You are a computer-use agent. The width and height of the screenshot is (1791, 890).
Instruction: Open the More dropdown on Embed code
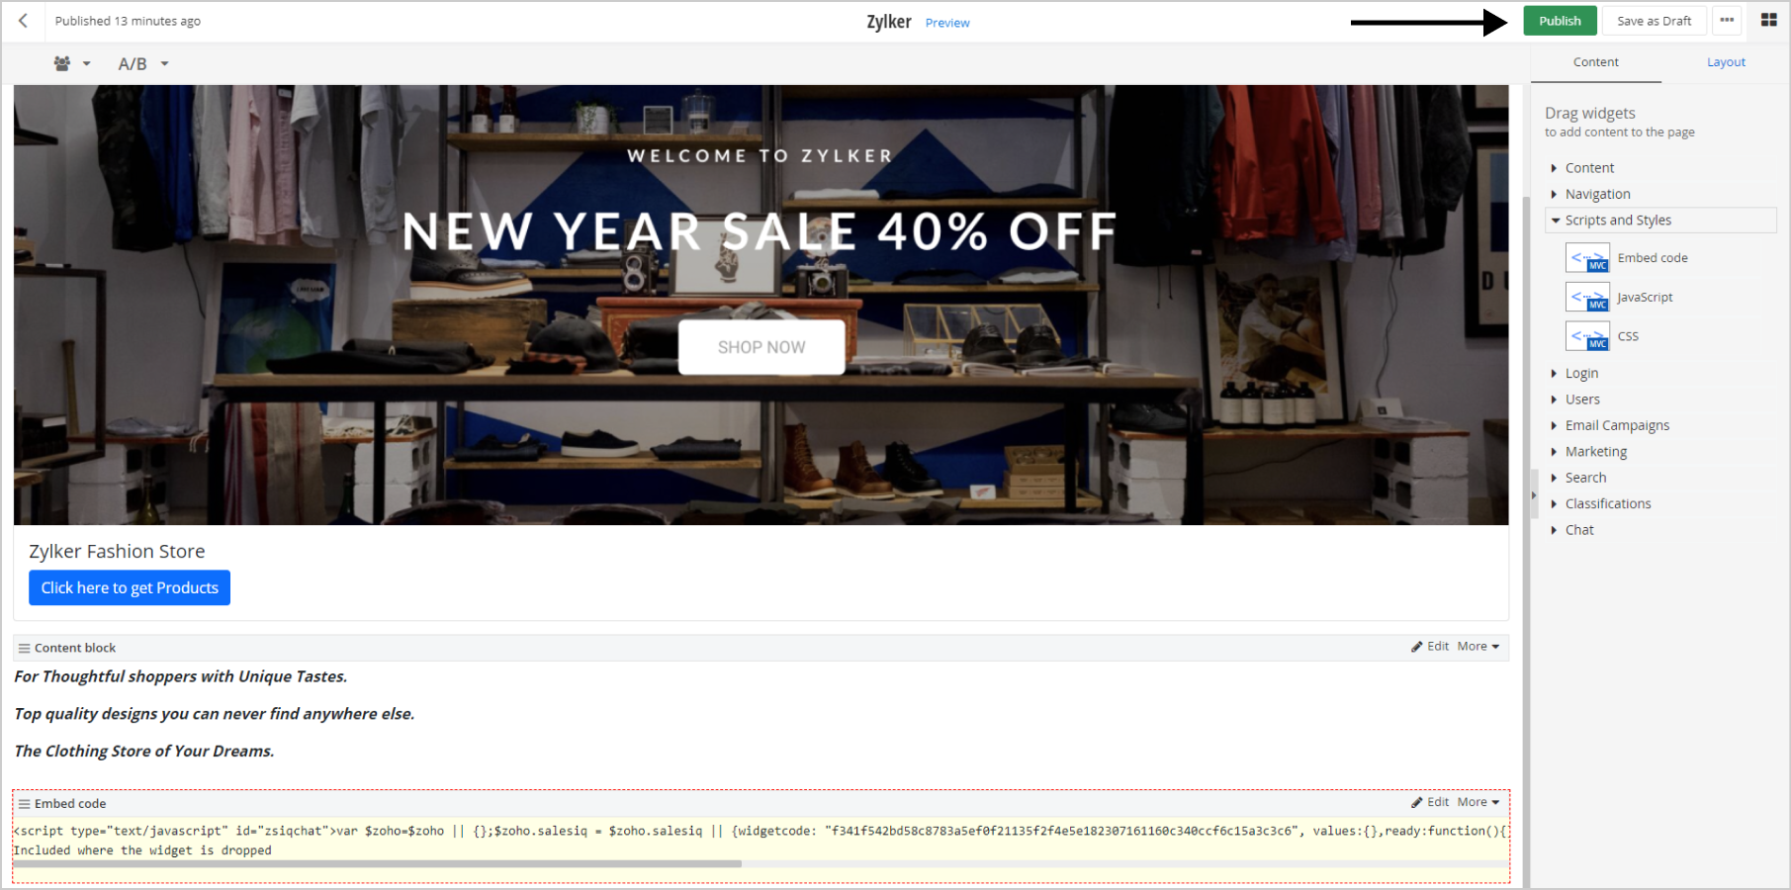coord(1478,802)
